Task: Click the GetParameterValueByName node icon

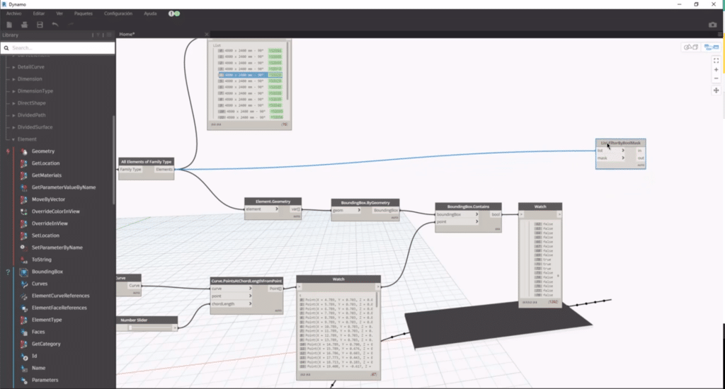Action: tap(23, 187)
